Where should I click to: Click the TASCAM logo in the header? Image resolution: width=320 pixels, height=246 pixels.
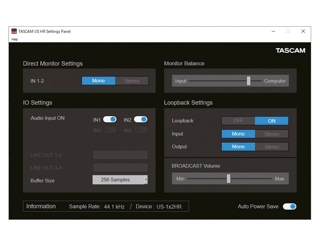tap(290, 51)
